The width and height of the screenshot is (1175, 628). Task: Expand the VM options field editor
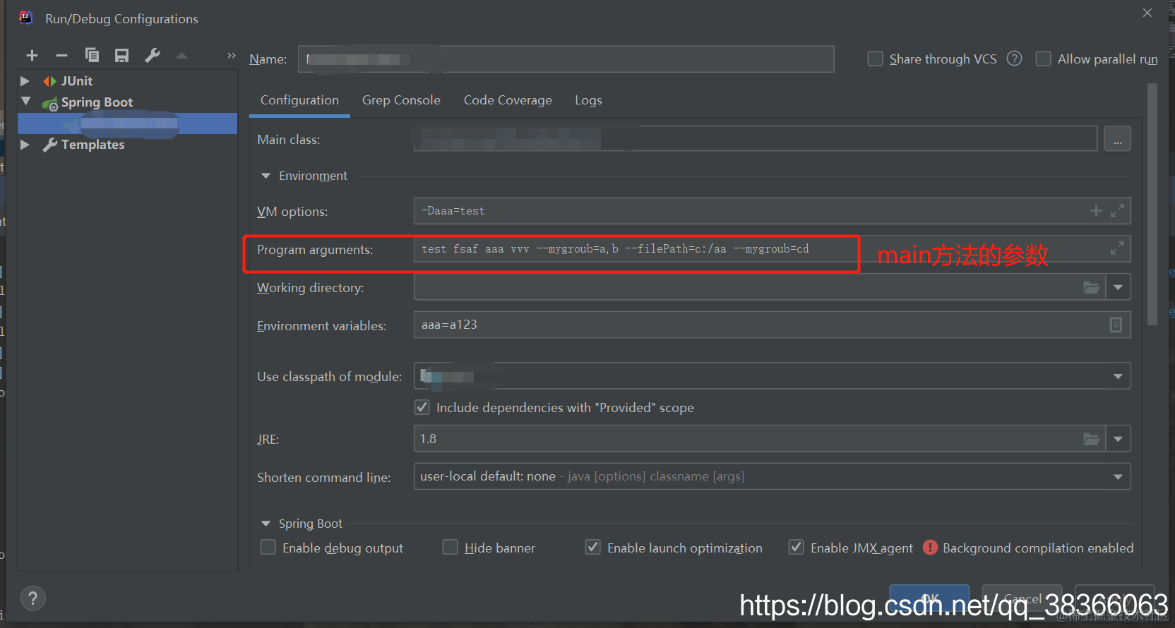pyautogui.click(x=1117, y=210)
